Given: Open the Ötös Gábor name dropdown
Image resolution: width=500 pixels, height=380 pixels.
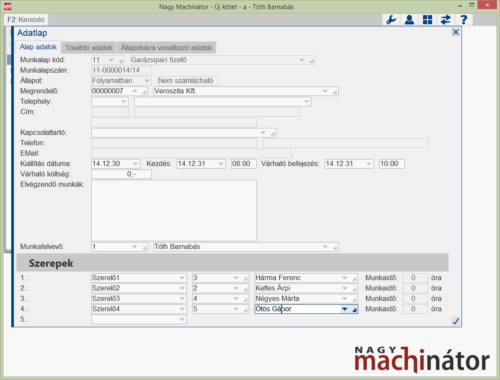Looking at the screenshot, I should click(345, 309).
